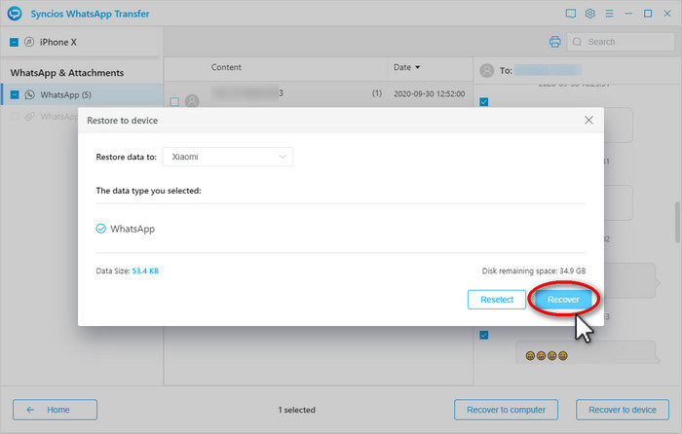Click the Recover button in the dialog
The height and width of the screenshot is (434, 682).
click(x=563, y=300)
